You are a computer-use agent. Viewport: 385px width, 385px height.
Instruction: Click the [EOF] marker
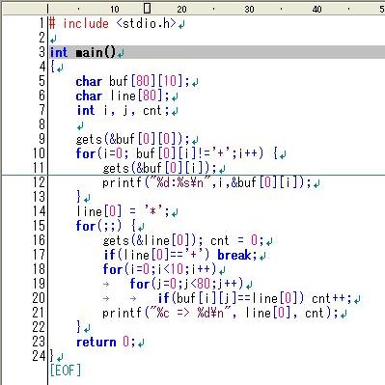point(66,371)
